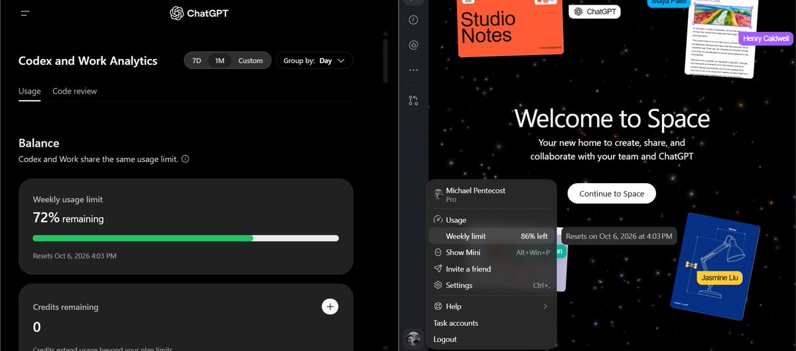
Task: Open the Studio Notes card thumbnail
Action: pyautogui.click(x=511, y=27)
